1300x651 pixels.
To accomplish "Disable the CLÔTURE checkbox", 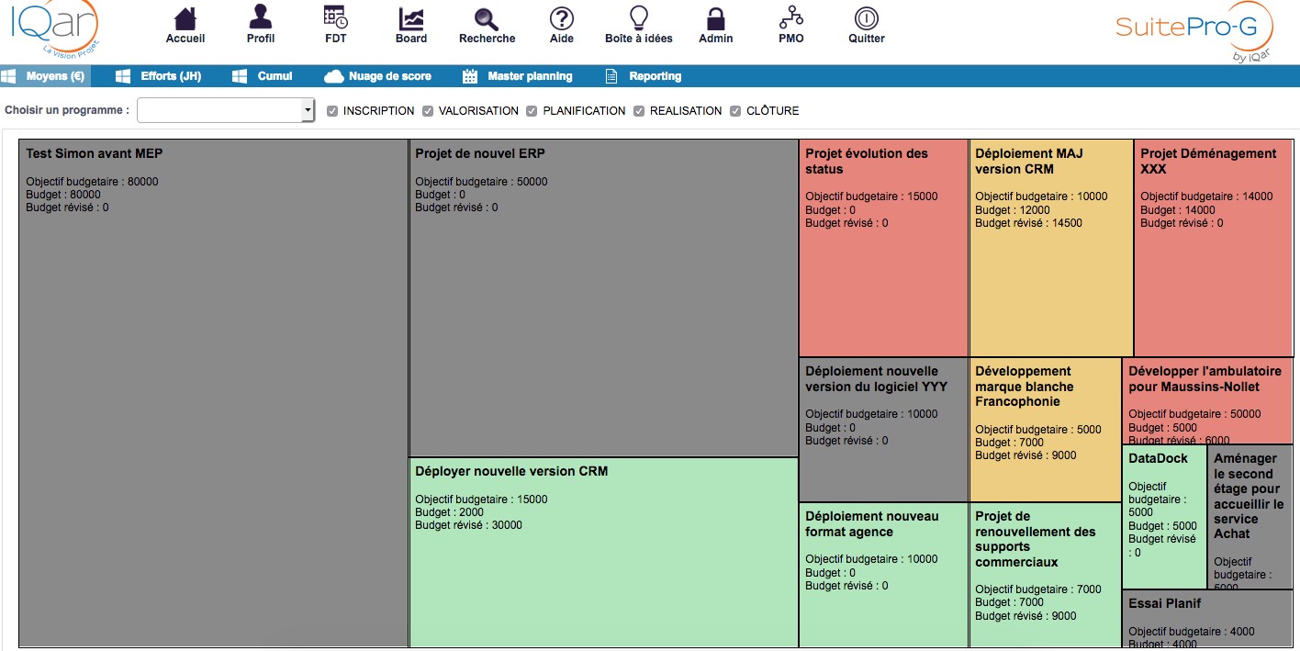I will click(735, 111).
